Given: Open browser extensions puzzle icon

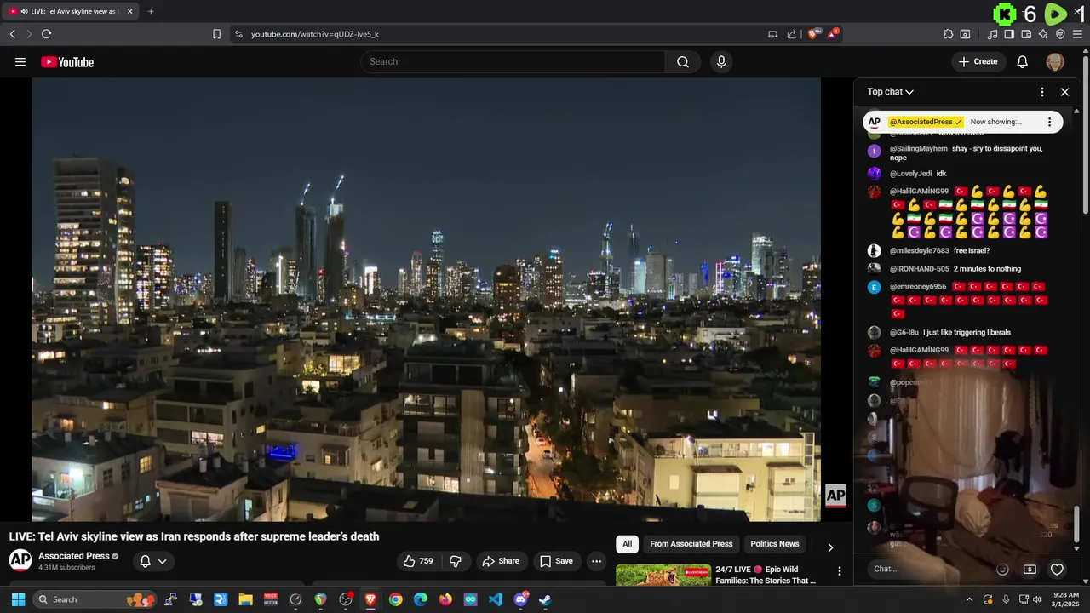Looking at the screenshot, I should click(x=948, y=34).
